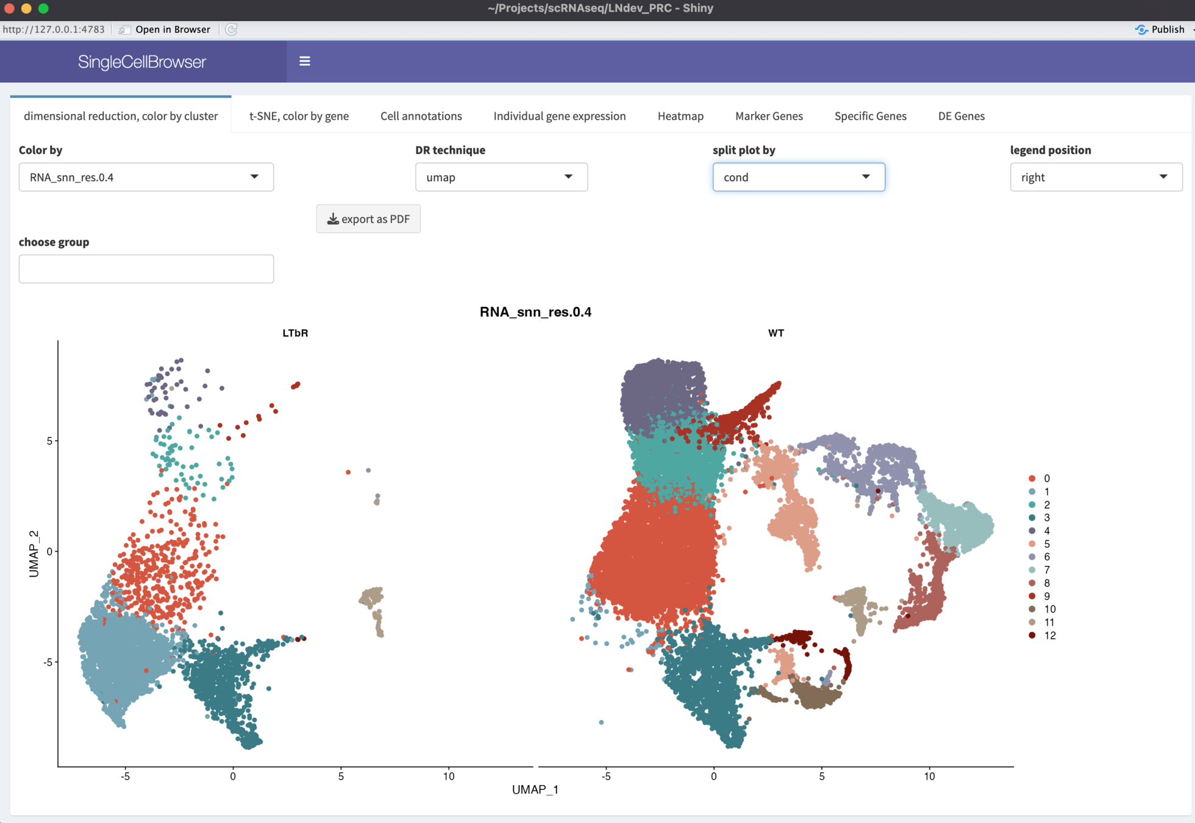Click the reload page icon
1195x823 pixels.
(231, 29)
